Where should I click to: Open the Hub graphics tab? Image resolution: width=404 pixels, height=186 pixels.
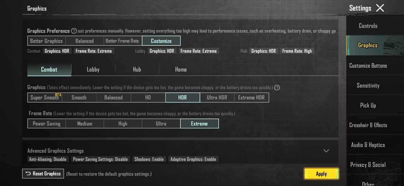137,69
